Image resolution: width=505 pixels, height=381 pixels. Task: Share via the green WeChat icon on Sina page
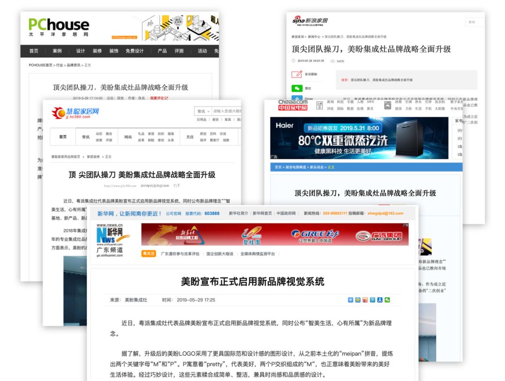pos(296,88)
